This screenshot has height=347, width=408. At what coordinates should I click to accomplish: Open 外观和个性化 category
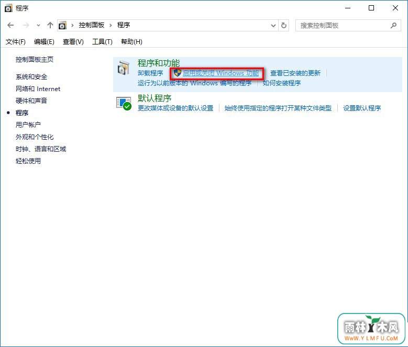click(35, 137)
